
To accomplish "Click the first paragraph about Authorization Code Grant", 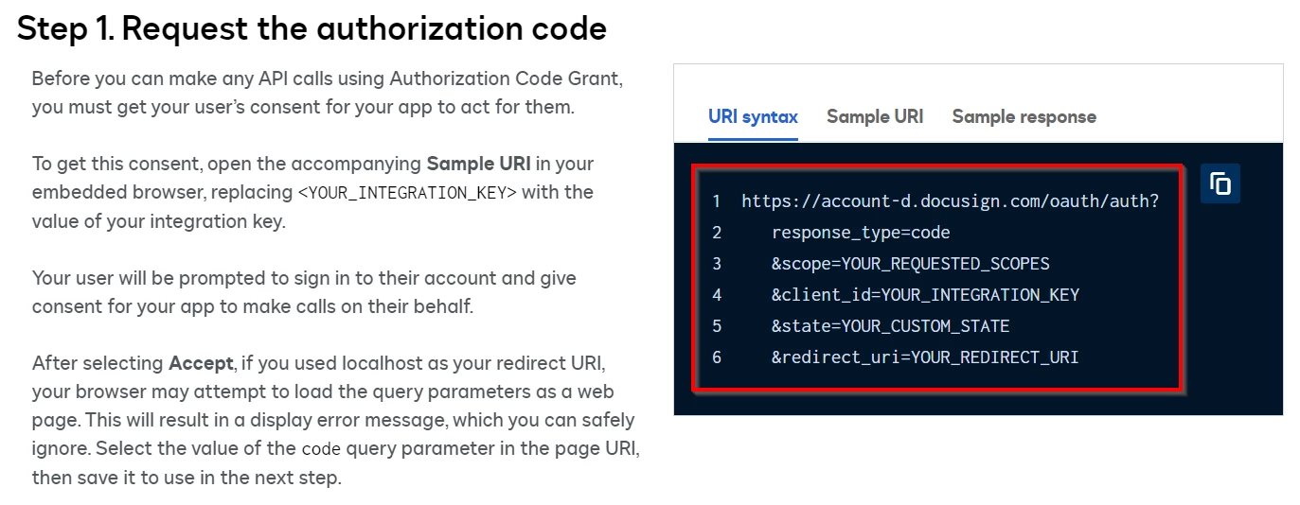I will (327, 92).
